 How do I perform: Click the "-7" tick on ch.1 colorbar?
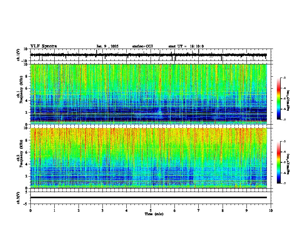[x=284, y=120]
